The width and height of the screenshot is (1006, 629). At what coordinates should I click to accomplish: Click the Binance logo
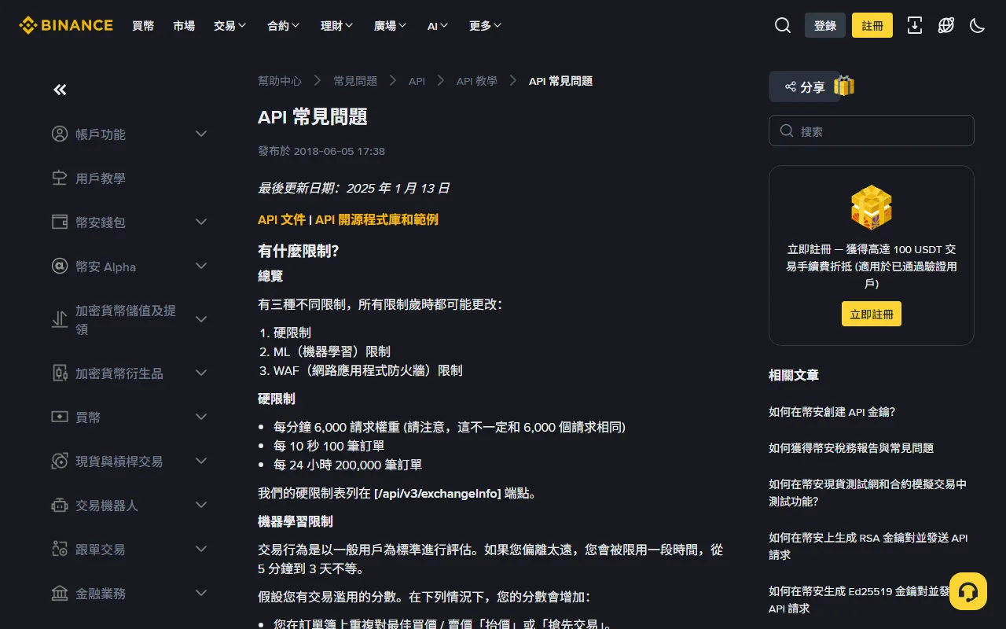[x=66, y=25]
